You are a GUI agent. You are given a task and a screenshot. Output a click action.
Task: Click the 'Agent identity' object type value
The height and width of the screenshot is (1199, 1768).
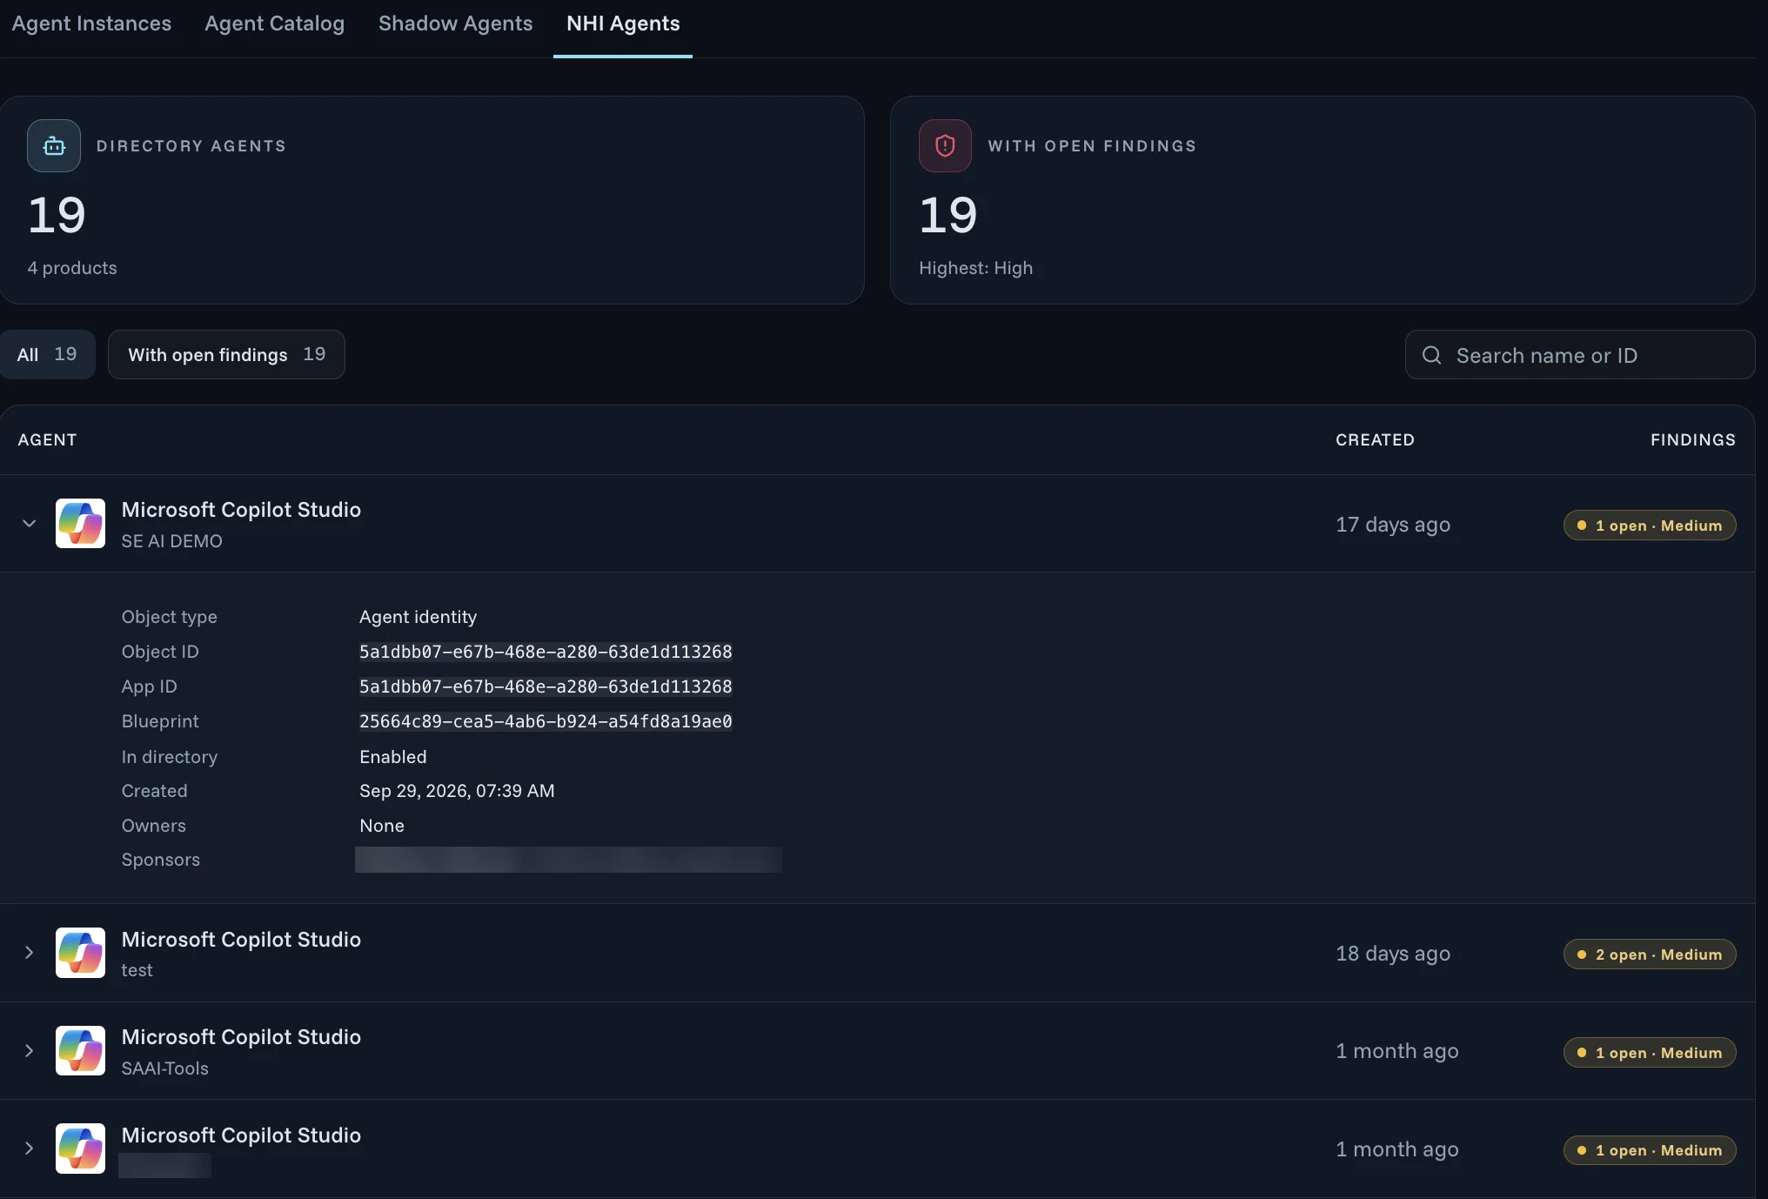[x=418, y=617]
